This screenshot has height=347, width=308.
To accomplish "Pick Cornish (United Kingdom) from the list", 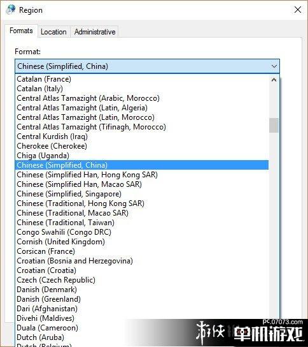I will 60,242.
